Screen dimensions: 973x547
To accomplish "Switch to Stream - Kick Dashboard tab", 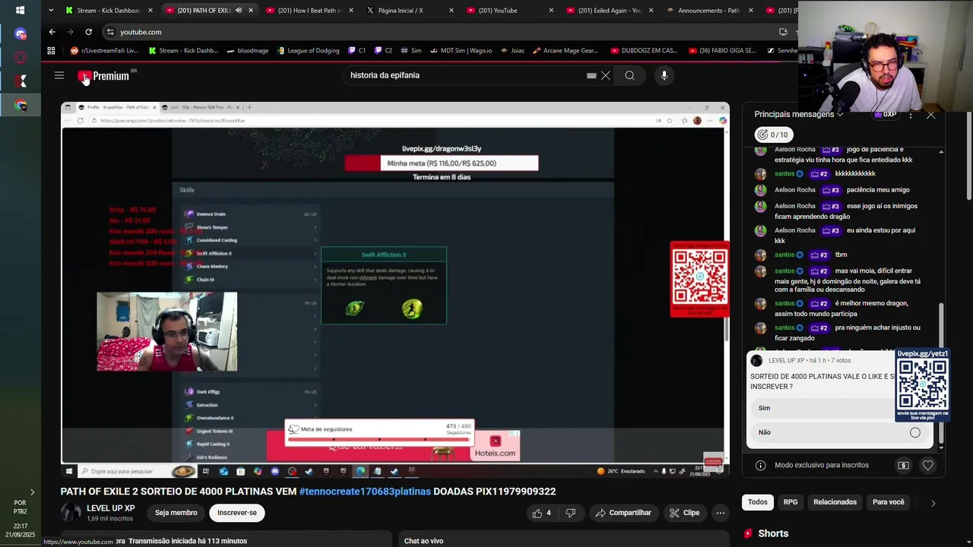I will (x=109, y=11).
